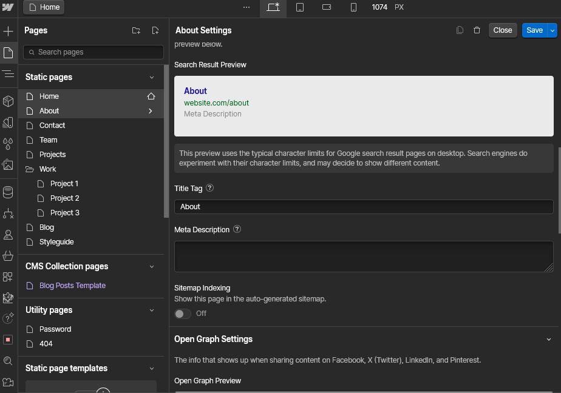Collapse the CMS Collection pages section
This screenshot has height=393, width=561.
[x=152, y=267]
